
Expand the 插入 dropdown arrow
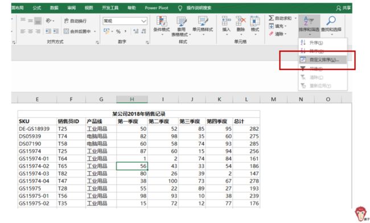[x=227, y=34]
